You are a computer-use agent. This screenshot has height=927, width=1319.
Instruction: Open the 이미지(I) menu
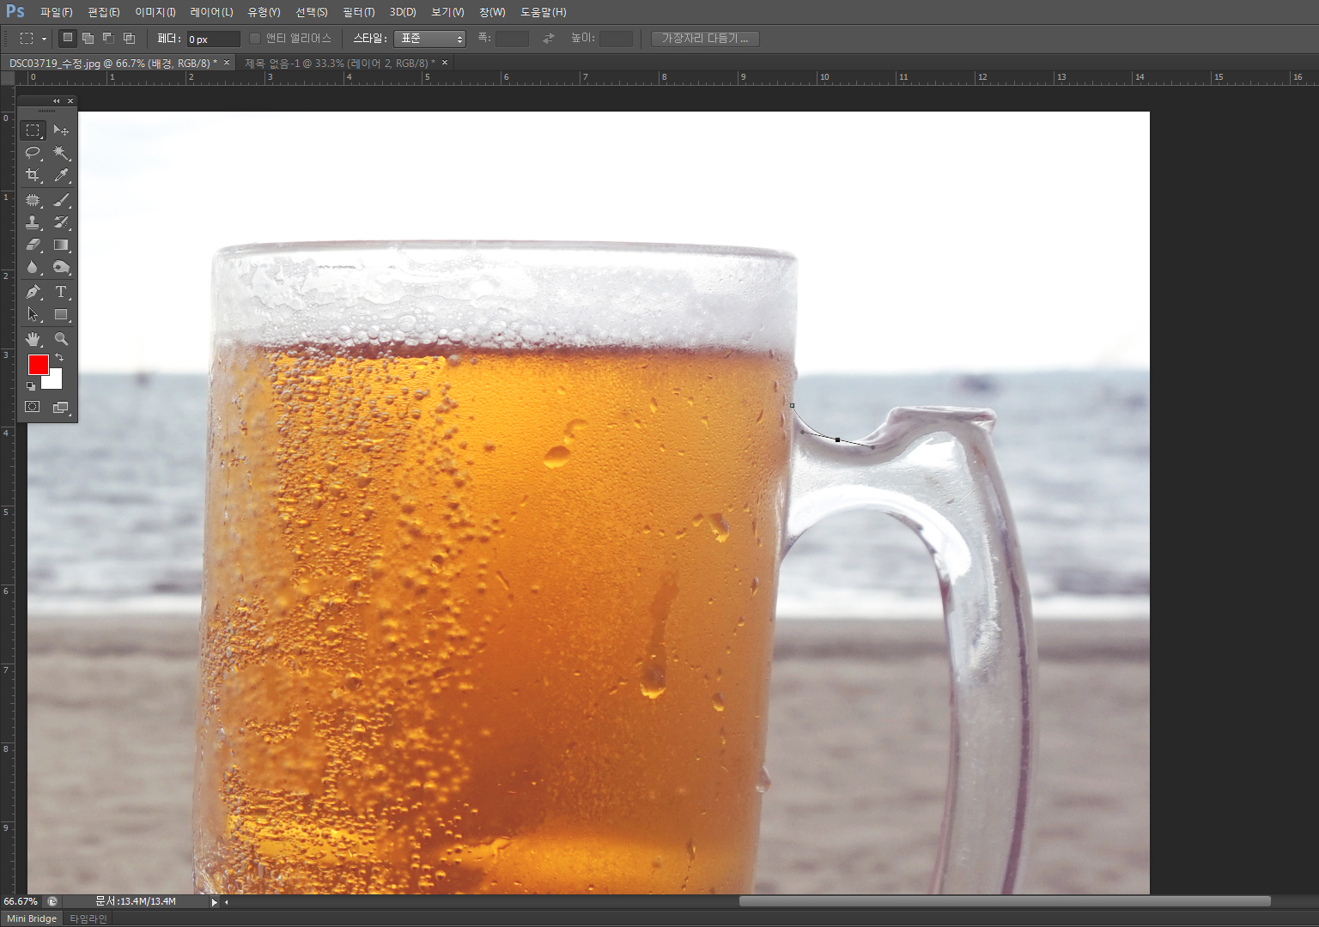[x=155, y=12]
